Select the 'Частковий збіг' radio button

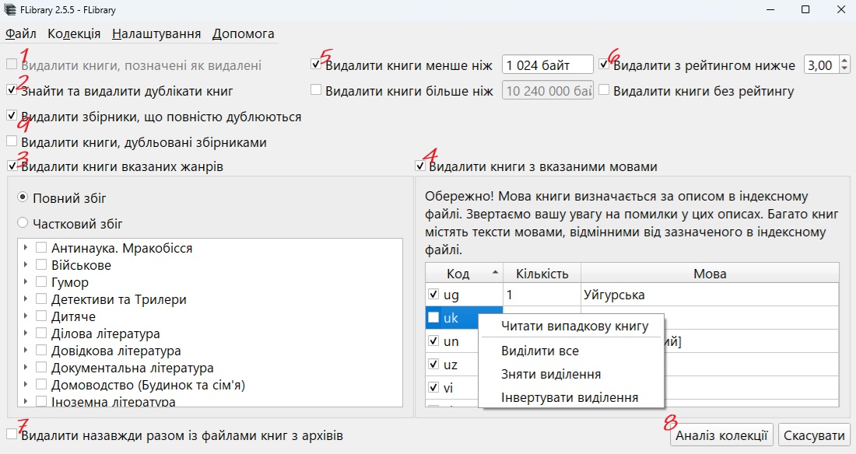[x=23, y=222]
